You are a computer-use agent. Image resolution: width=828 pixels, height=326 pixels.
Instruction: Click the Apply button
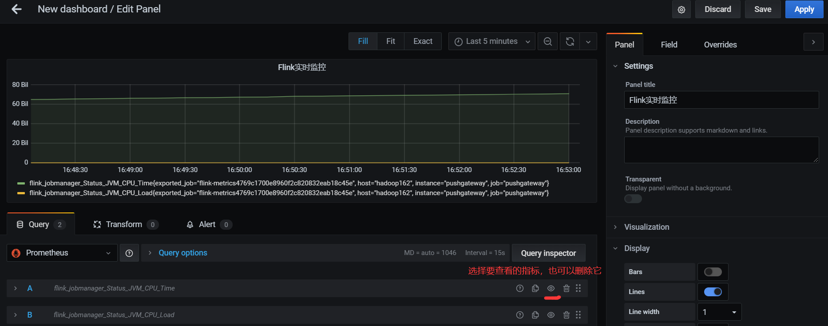click(x=804, y=9)
